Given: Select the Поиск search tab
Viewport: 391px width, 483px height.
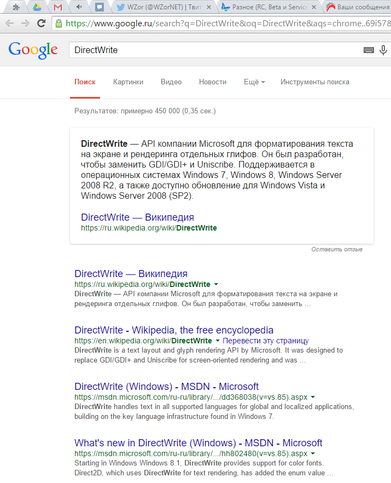Looking at the screenshot, I should tap(85, 82).
